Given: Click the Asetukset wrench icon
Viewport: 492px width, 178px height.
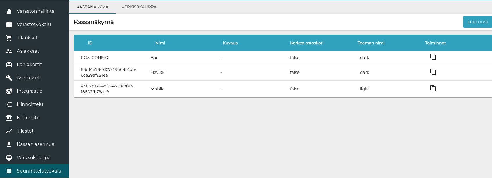Looking at the screenshot, I should pyautogui.click(x=9, y=78).
